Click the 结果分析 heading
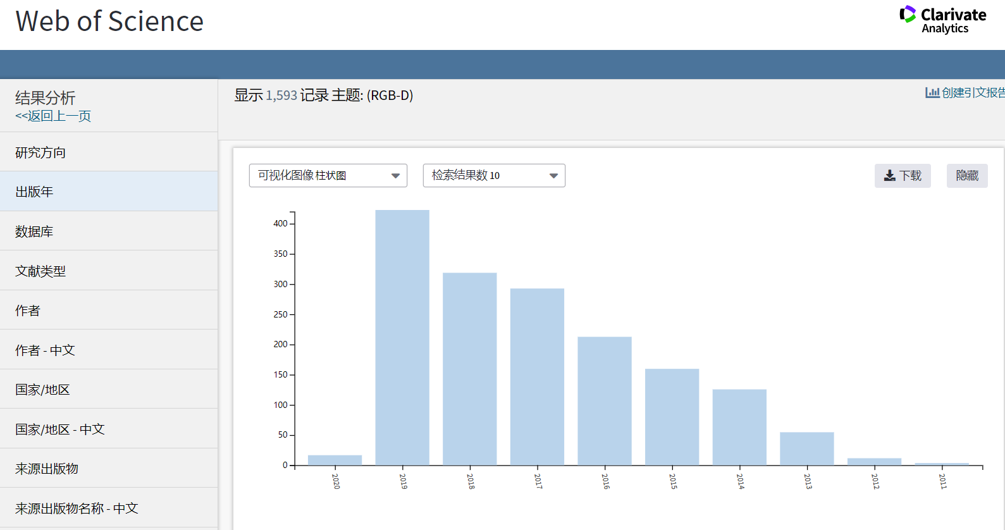 pos(45,98)
